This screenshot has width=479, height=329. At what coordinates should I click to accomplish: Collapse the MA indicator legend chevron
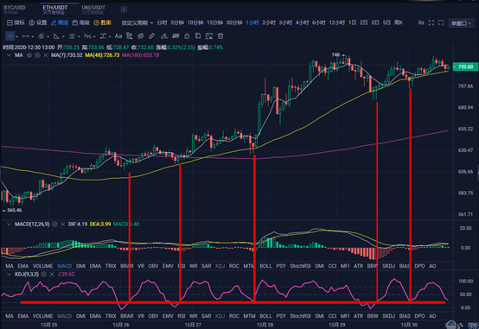pos(9,55)
